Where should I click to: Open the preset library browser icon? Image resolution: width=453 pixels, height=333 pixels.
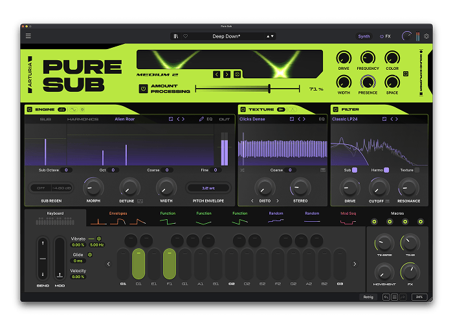click(176, 36)
